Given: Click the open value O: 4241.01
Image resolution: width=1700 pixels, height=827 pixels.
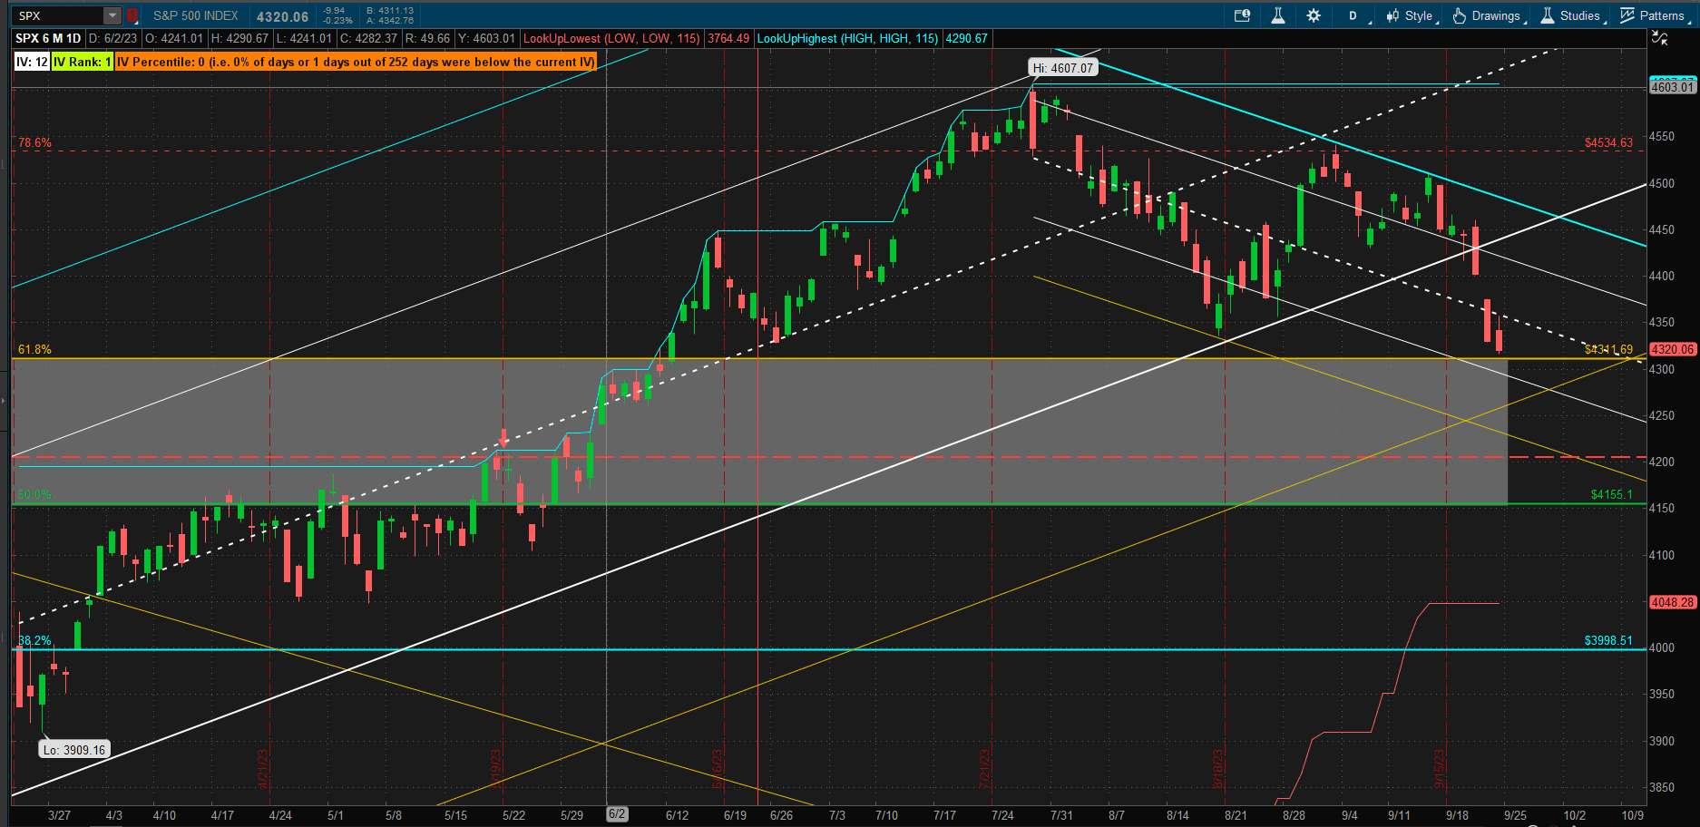Looking at the screenshot, I should point(175,38).
